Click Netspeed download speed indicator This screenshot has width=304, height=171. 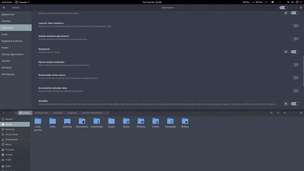(x=248, y=2)
